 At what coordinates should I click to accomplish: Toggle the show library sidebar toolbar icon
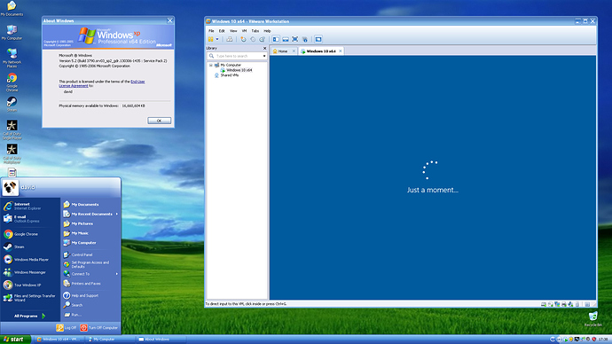coord(276,39)
